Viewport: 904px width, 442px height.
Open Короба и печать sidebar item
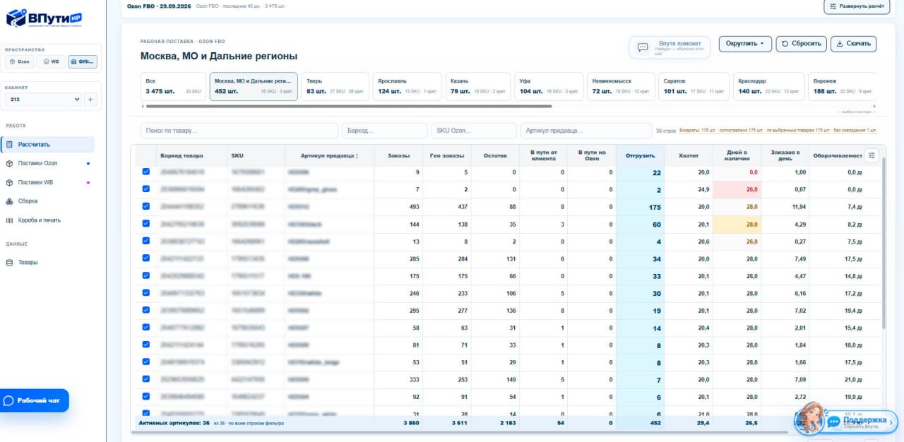tap(48, 220)
